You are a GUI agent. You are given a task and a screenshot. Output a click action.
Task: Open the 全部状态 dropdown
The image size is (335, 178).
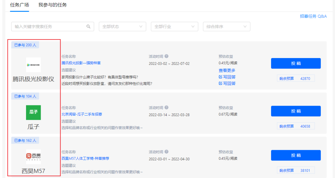pyautogui.click(x=123, y=27)
